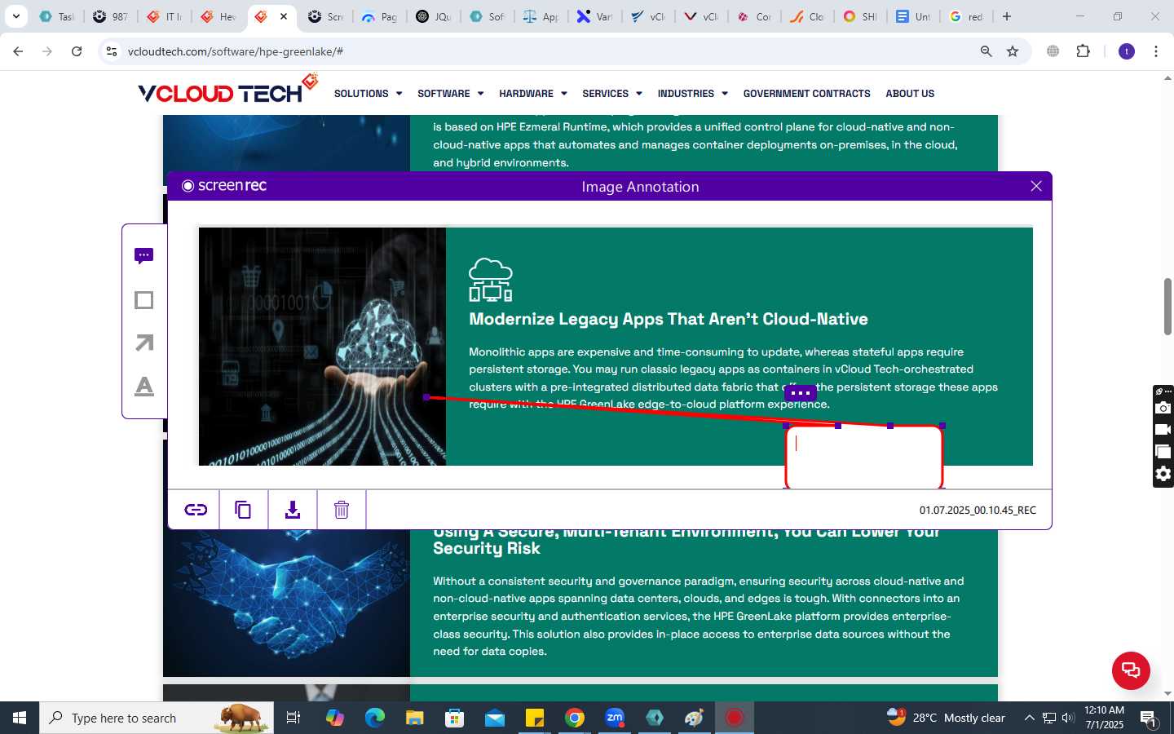This screenshot has width=1174, height=734.
Task: Open the volume control in tray
Action: (1068, 718)
